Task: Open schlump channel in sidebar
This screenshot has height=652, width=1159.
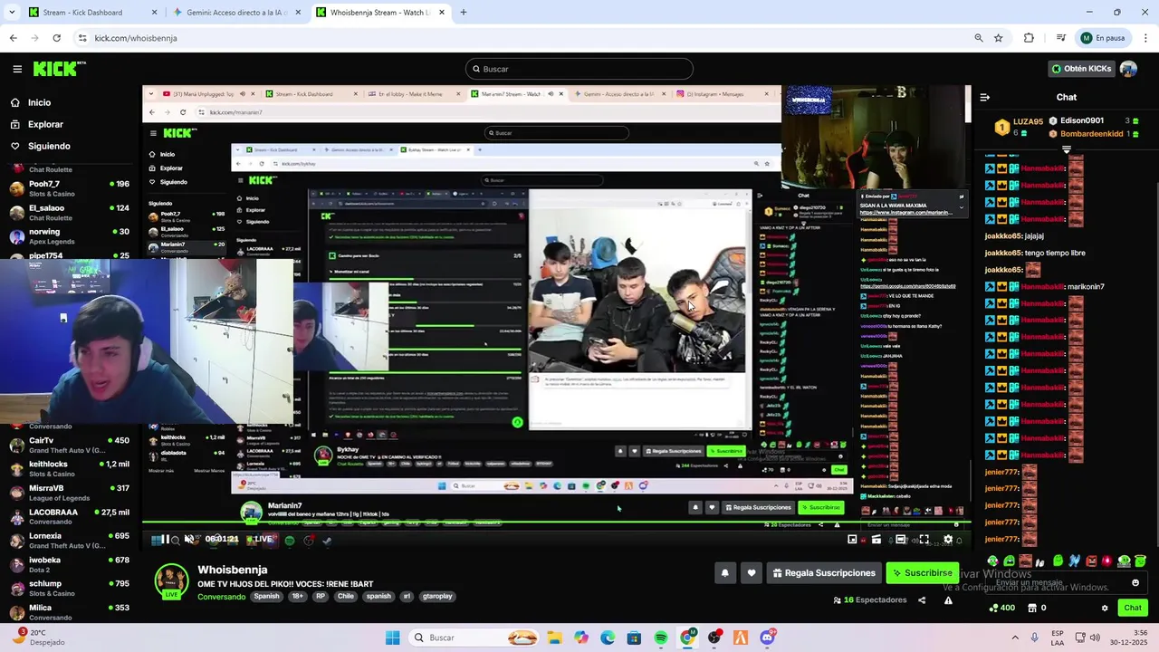Action: (68, 588)
